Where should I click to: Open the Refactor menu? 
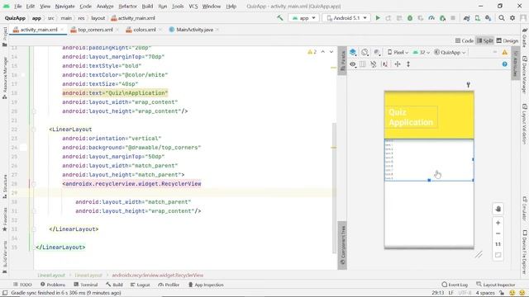(x=127, y=6)
